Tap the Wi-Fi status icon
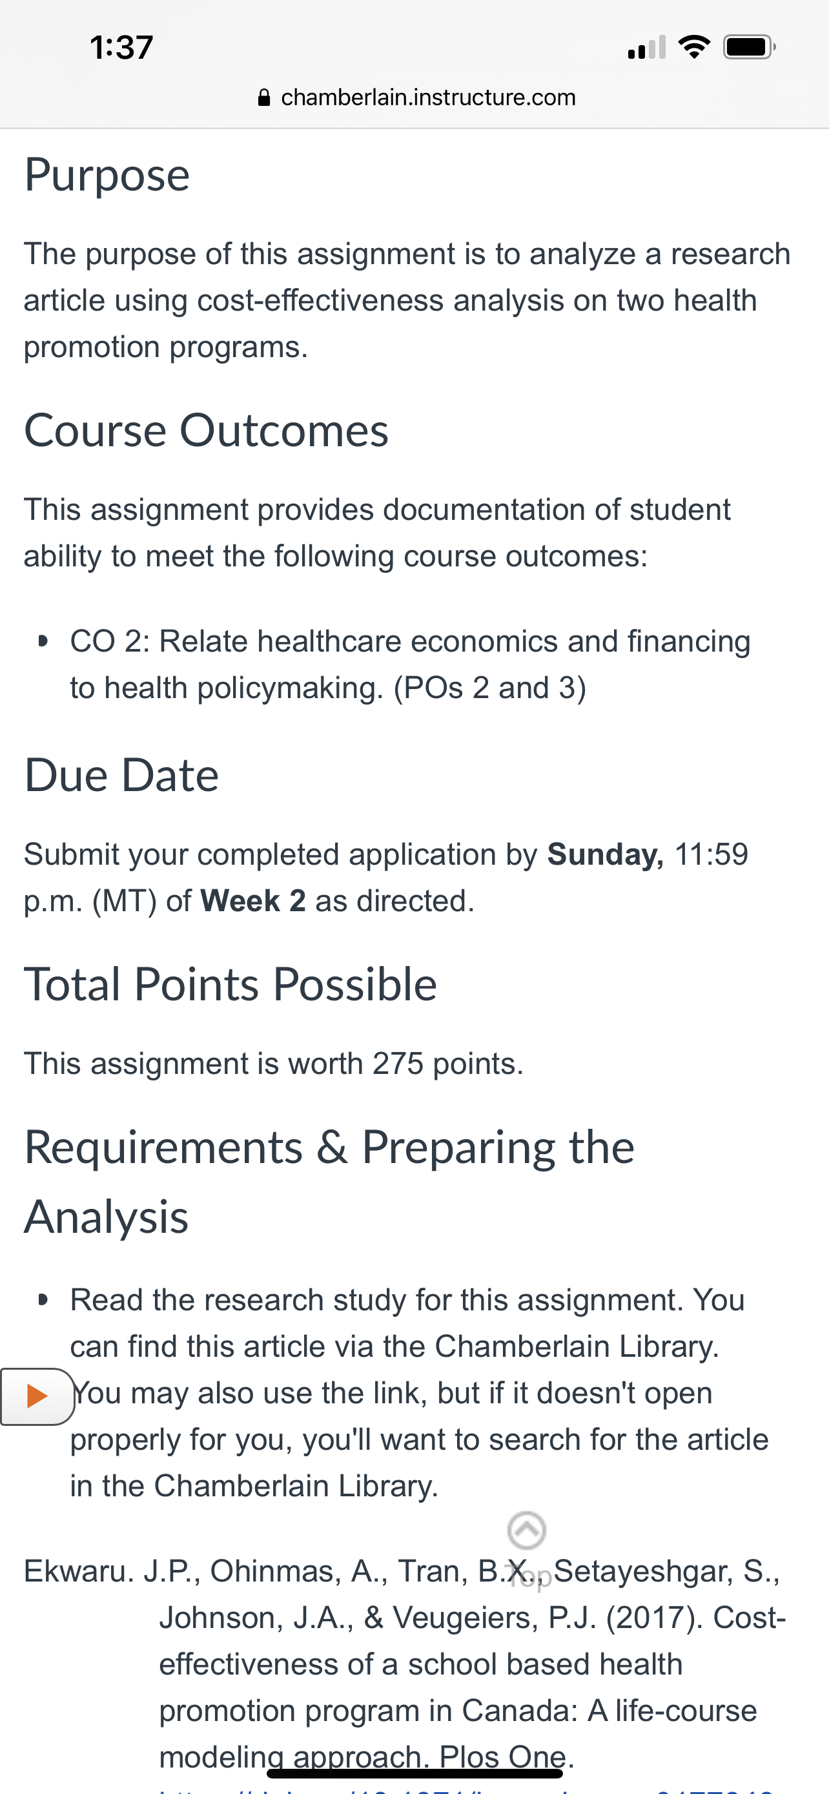The image size is (829, 1794). (x=694, y=46)
